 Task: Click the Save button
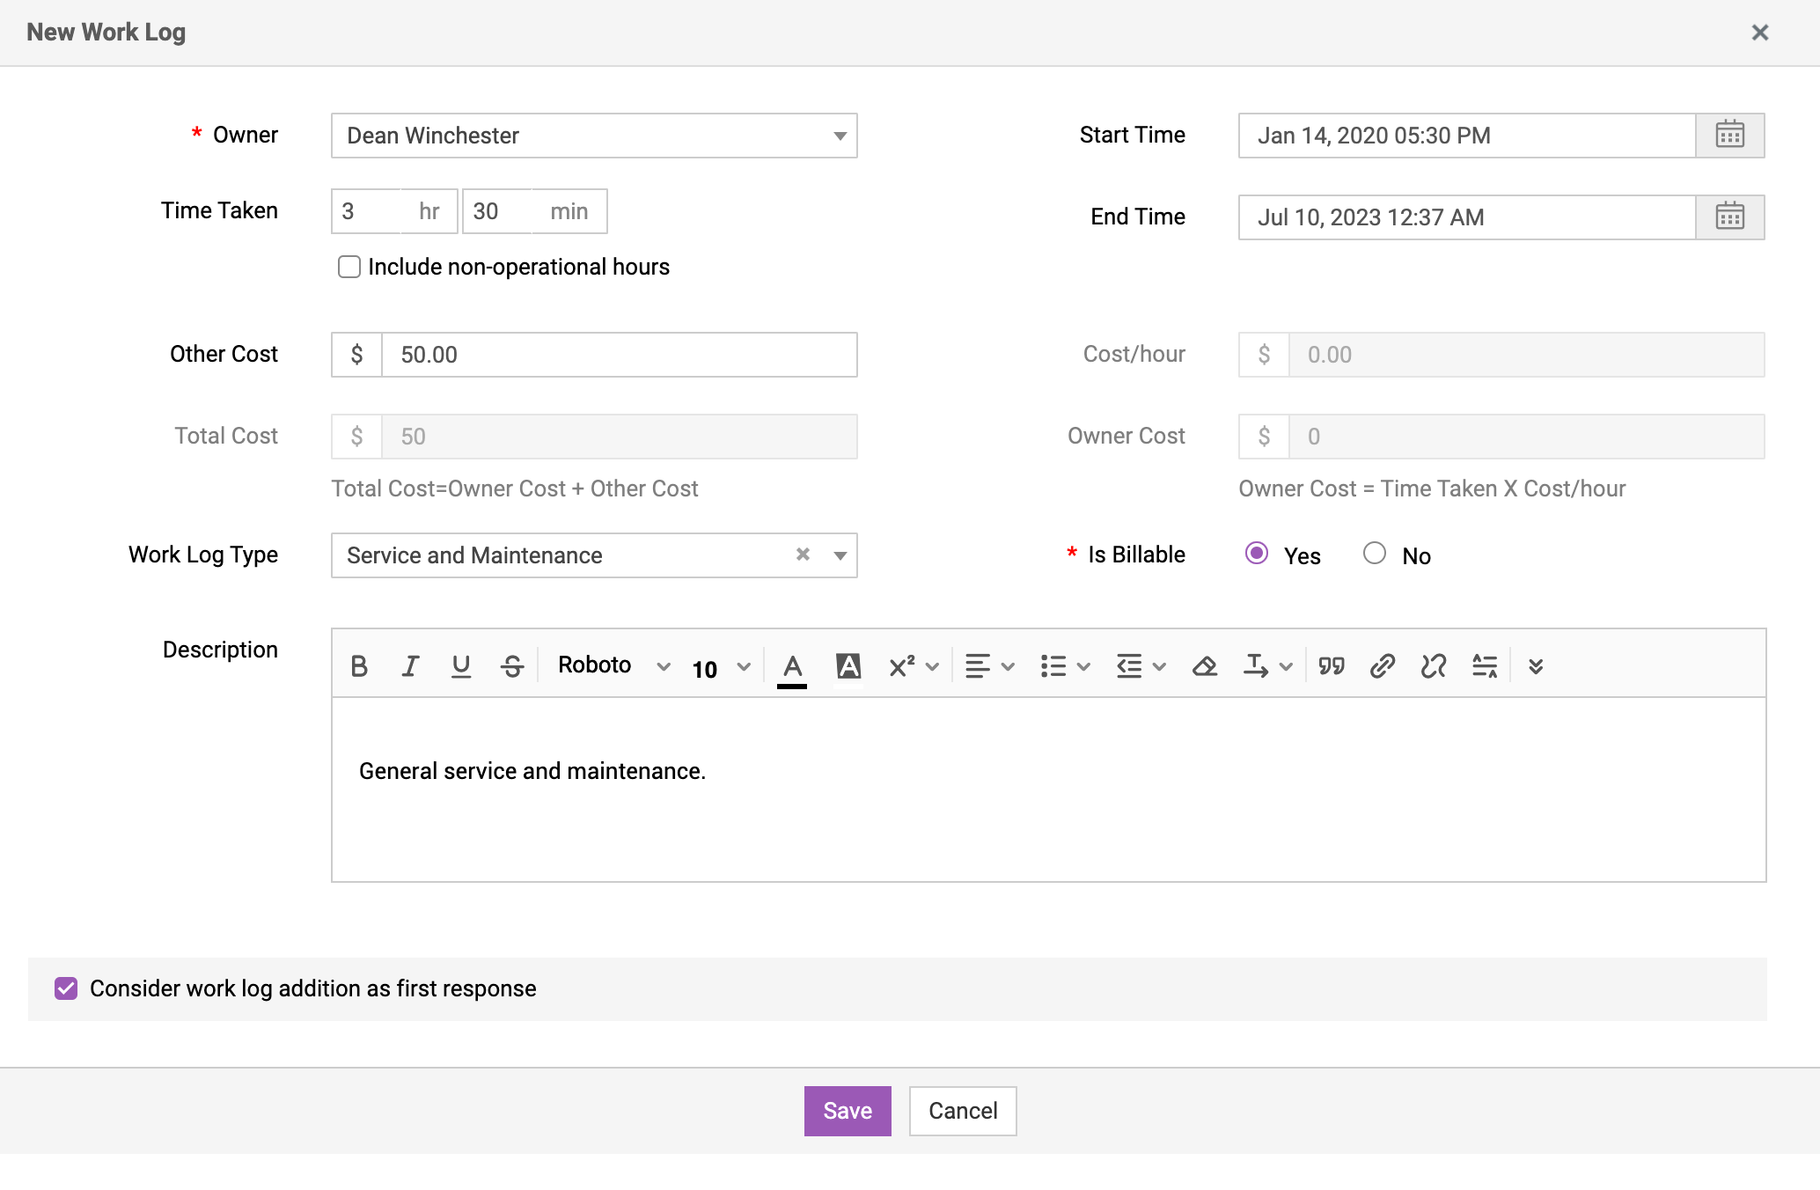pyautogui.click(x=847, y=1111)
